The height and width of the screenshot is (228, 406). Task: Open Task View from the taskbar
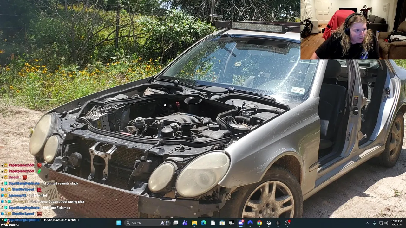tap(176, 223)
